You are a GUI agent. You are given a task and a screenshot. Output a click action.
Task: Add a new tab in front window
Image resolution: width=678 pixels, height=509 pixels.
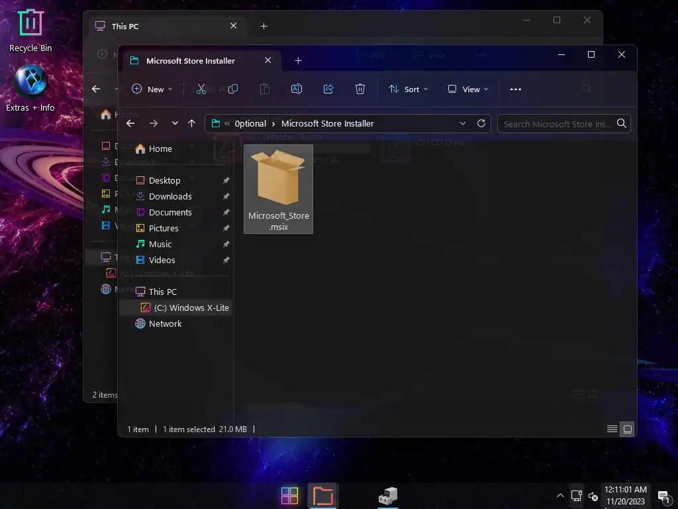pos(298,61)
